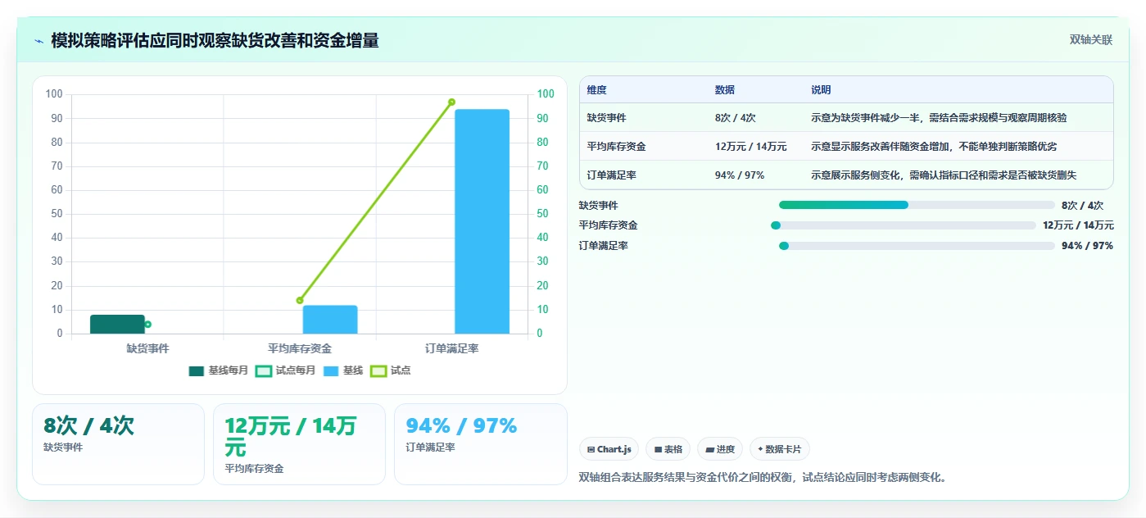Image resolution: width=1146 pixels, height=518 pixels.
Task: Click the 平均库存资金 x-axis label under the chart
Action: tap(300, 348)
